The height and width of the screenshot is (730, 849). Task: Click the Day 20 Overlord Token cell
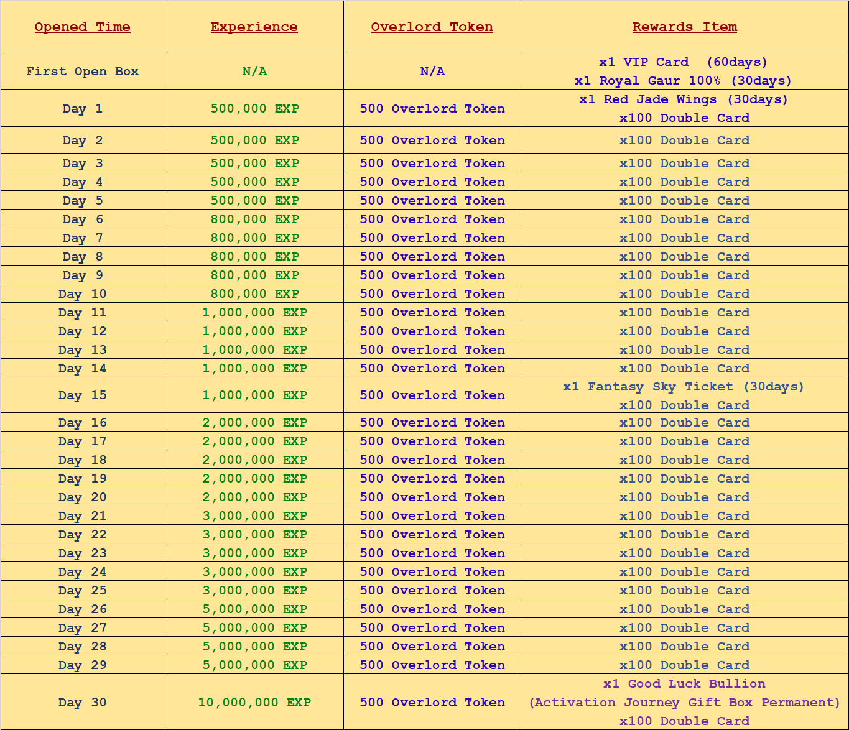[432, 497]
